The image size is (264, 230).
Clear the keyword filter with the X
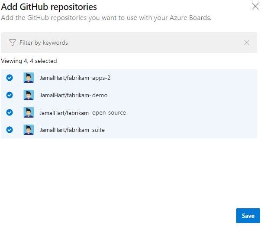[247, 43]
